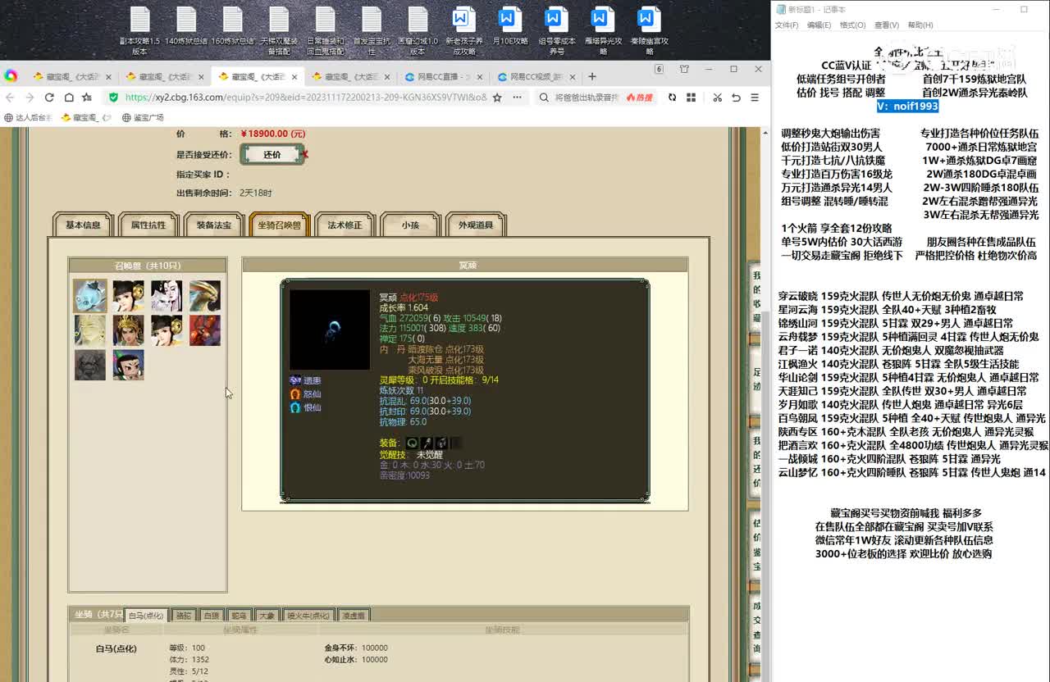This screenshot has height=682, width=1050.
Task: Select the 鸵鸟 mount tab
Action: [239, 616]
